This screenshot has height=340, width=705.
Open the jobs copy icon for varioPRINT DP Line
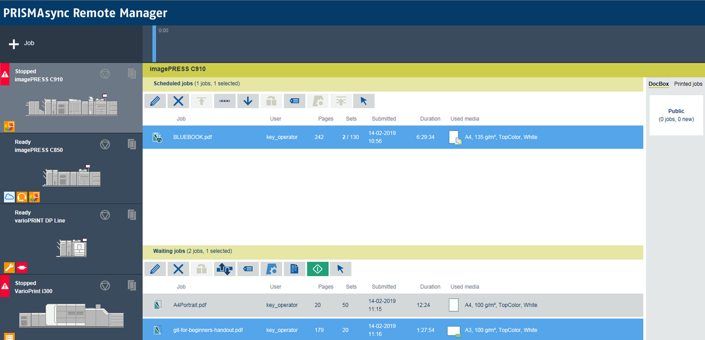point(132,215)
